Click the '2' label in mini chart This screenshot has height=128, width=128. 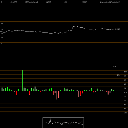coord(82,121)
